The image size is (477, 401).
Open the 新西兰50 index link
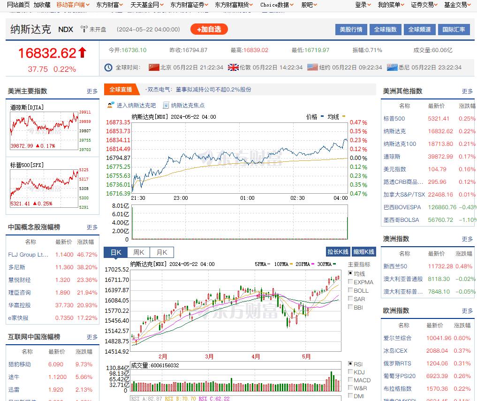click(395, 266)
